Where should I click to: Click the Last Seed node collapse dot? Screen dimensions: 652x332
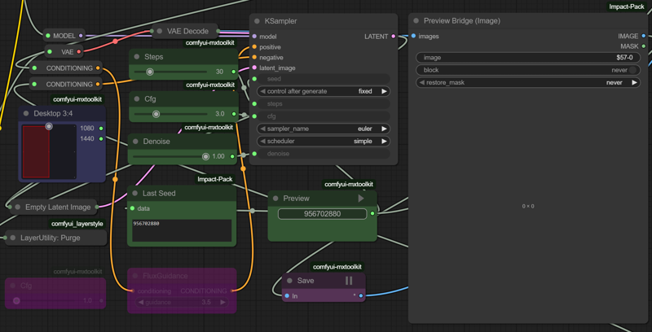(x=135, y=193)
